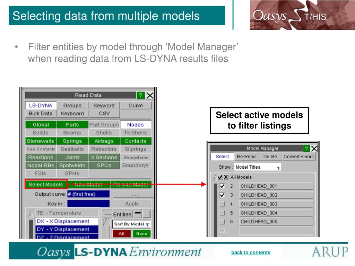This screenshot has width=355, height=266.
Task: Open help in the Model Manager panel
Action: [306, 149]
